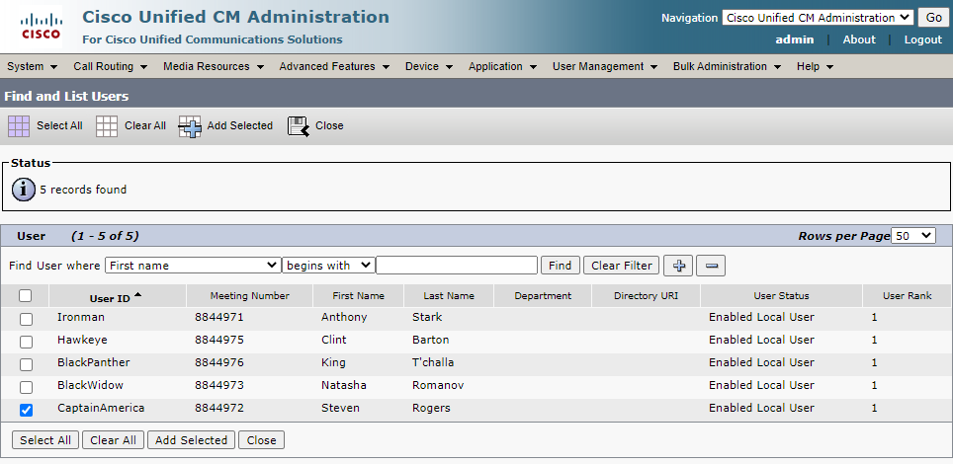Click the Clear Filter button

tap(621, 266)
